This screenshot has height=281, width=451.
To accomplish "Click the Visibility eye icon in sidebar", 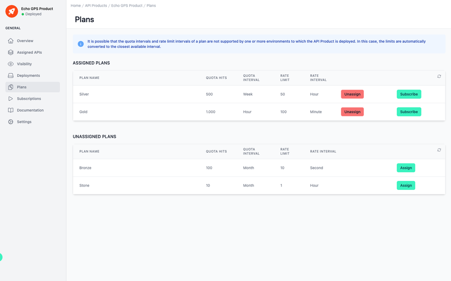I will coord(10,64).
